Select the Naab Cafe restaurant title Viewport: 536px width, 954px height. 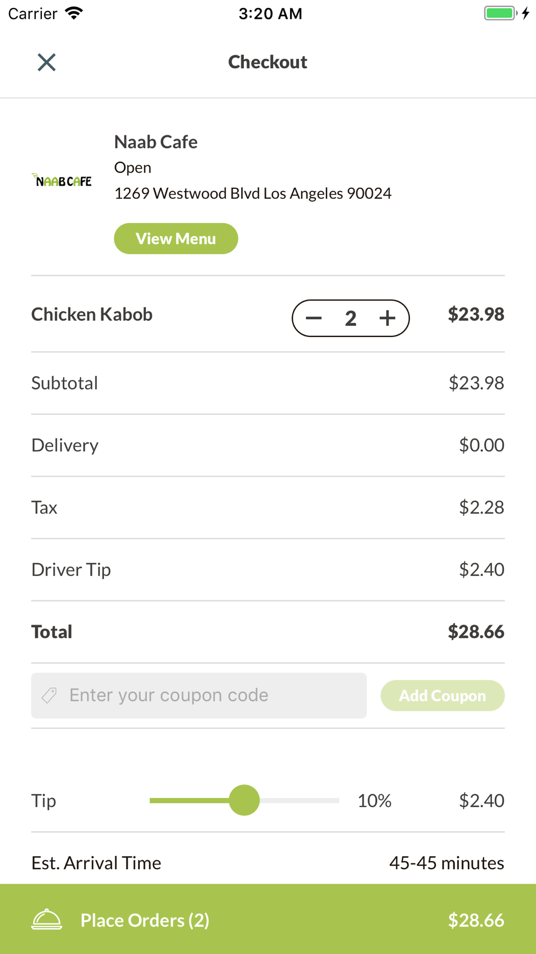tap(156, 142)
